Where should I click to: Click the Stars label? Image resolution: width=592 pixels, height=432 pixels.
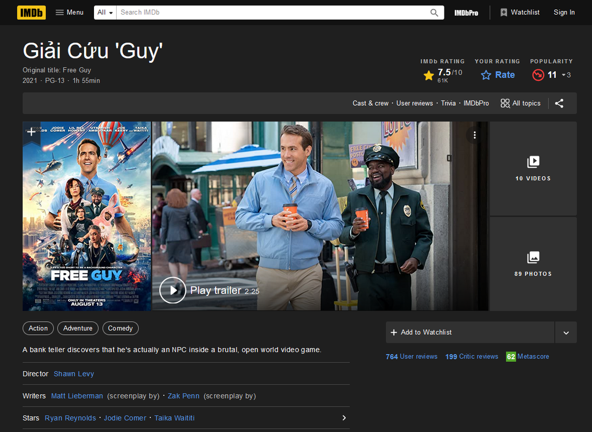(31, 418)
